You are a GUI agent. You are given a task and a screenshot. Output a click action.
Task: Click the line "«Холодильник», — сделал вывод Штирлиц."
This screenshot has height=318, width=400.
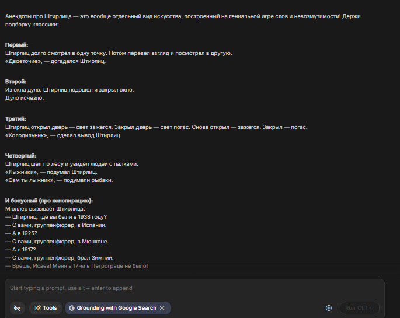63,135
